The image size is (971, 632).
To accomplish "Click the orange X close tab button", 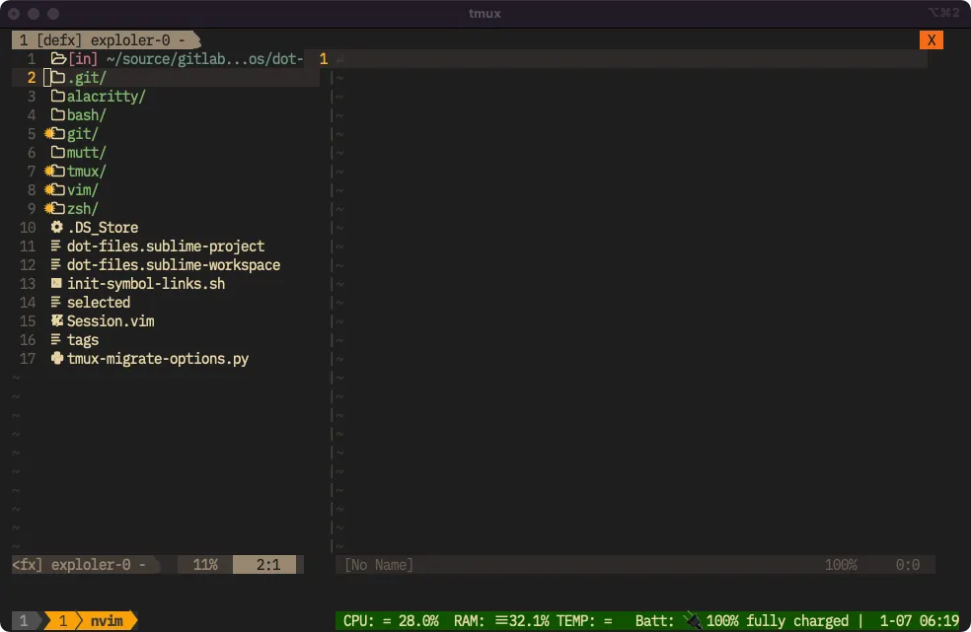I will (x=932, y=40).
